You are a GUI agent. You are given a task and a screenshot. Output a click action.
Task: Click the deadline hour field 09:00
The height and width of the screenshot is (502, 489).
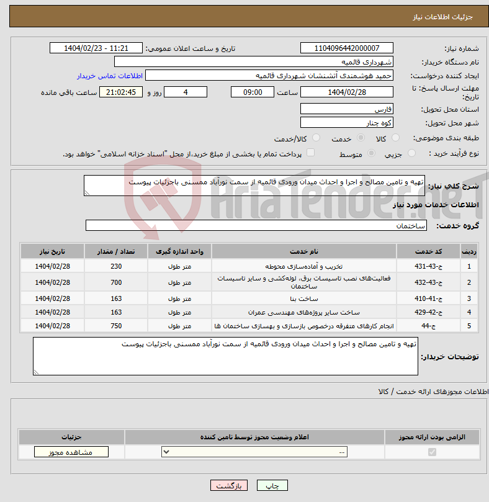click(x=253, y=92)
